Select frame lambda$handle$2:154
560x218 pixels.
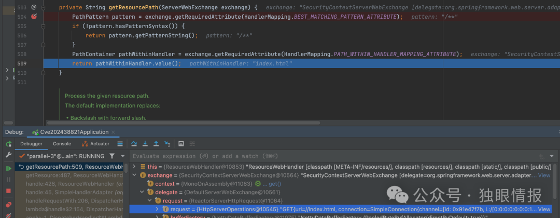pos(71,209)
